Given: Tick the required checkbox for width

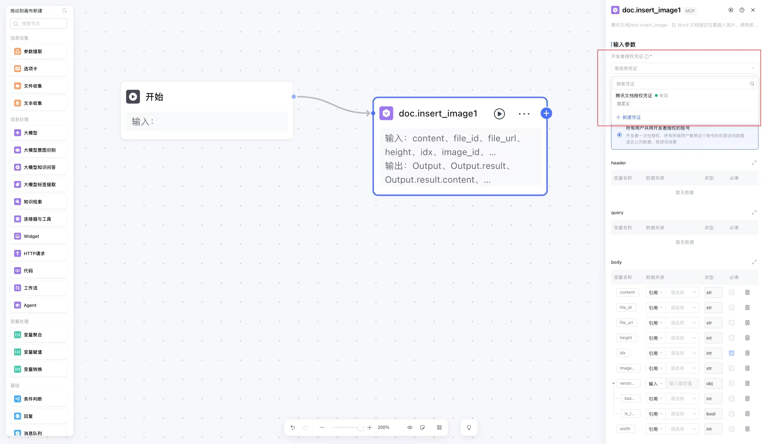Looking at the screenshot, I should pos(732,429).
